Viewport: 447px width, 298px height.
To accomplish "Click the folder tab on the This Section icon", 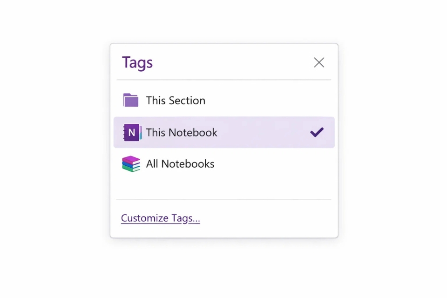I will pos(127,95).
